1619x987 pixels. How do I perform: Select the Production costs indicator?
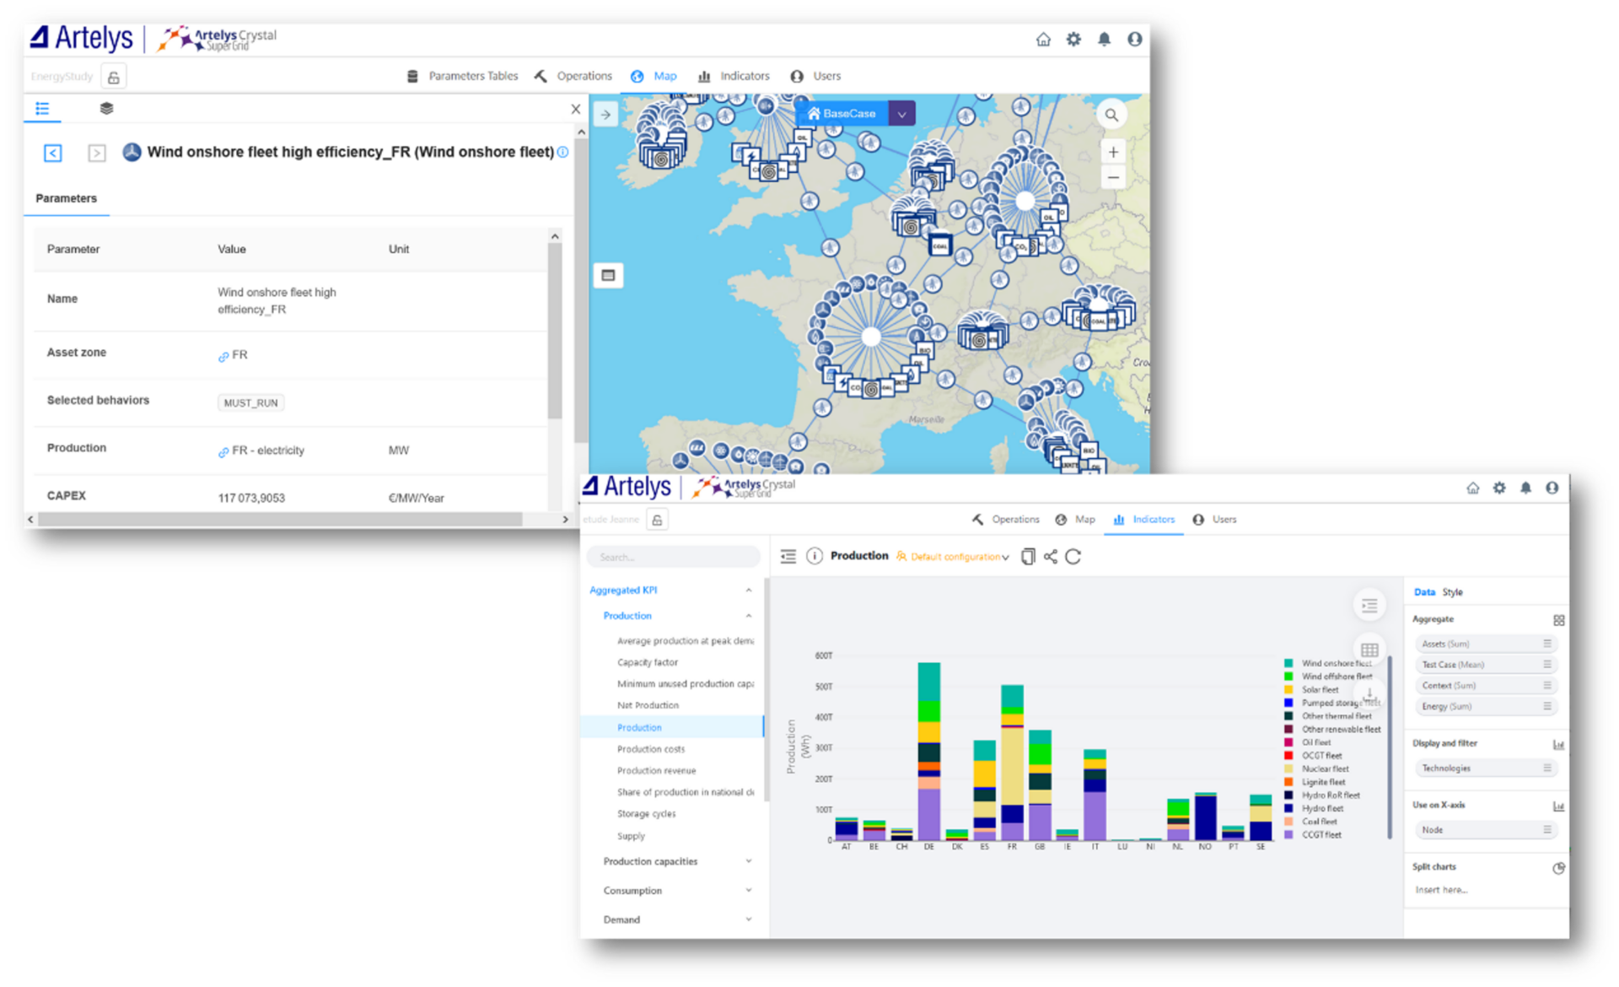coord(651,749)
